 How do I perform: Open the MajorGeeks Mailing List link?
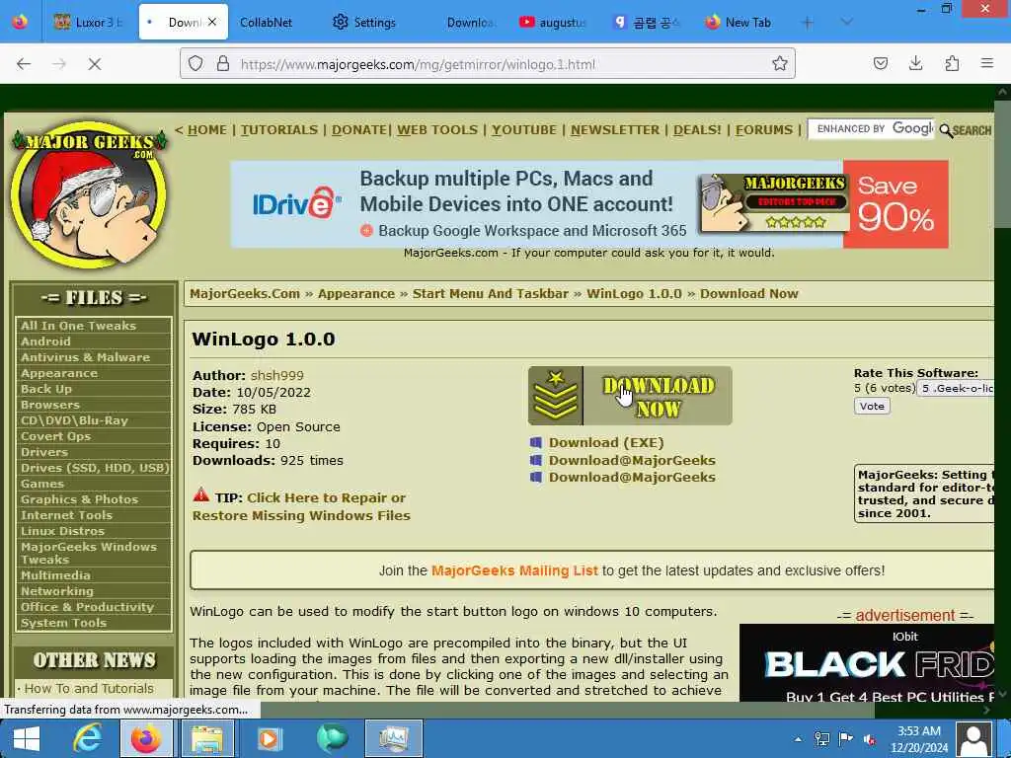tap(513, 570)
